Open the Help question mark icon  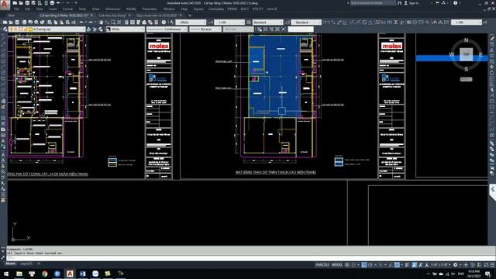(x=164, y=22)
